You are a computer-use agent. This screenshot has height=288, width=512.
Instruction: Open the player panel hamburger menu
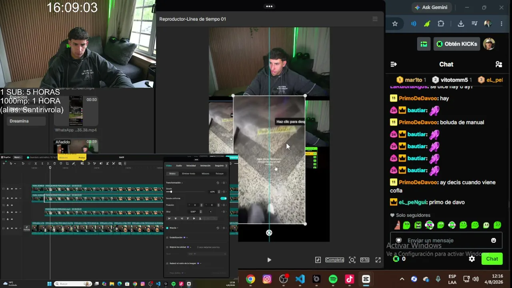coord(375,19)
